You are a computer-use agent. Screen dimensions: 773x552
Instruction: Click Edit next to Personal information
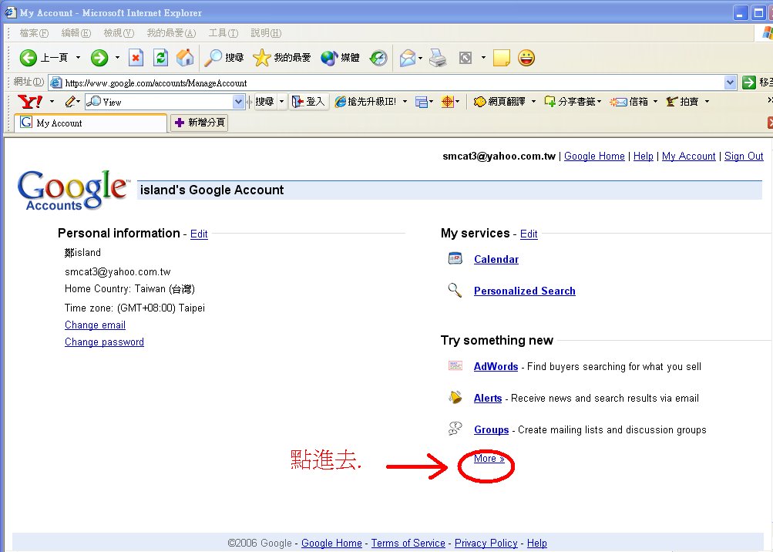click(x=199, y=234)
